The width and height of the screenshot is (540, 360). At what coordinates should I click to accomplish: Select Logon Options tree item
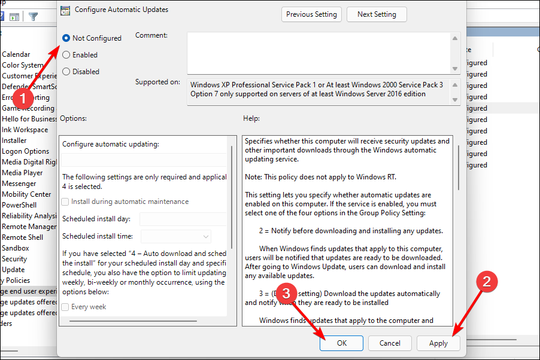26,151
